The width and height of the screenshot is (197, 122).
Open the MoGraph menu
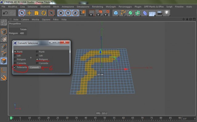pos(111,7)
